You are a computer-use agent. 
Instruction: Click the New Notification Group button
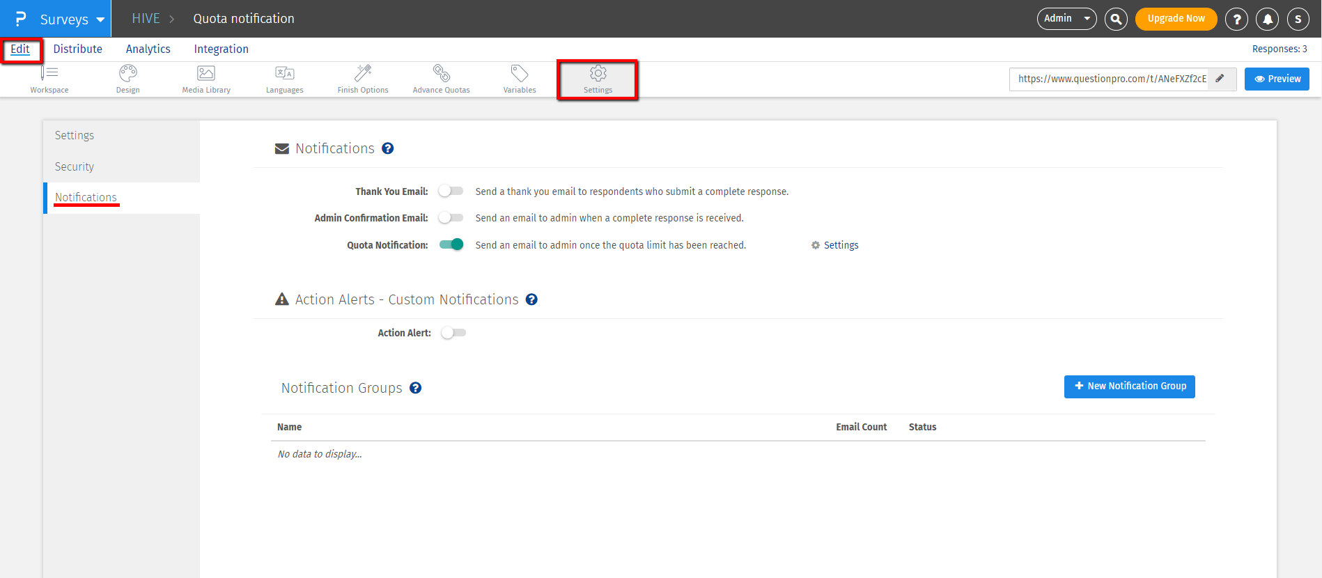[x=1129, y=386]
